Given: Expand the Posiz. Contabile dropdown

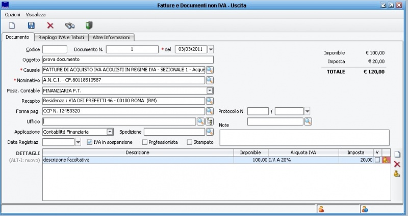Looking at the screenshot, I should pyautogui.click(x=210, y=90).
